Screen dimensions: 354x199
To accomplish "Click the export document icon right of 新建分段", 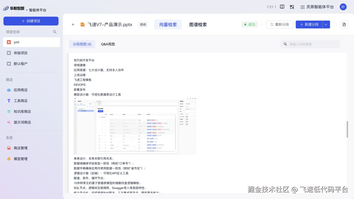I will coord(344,24).
